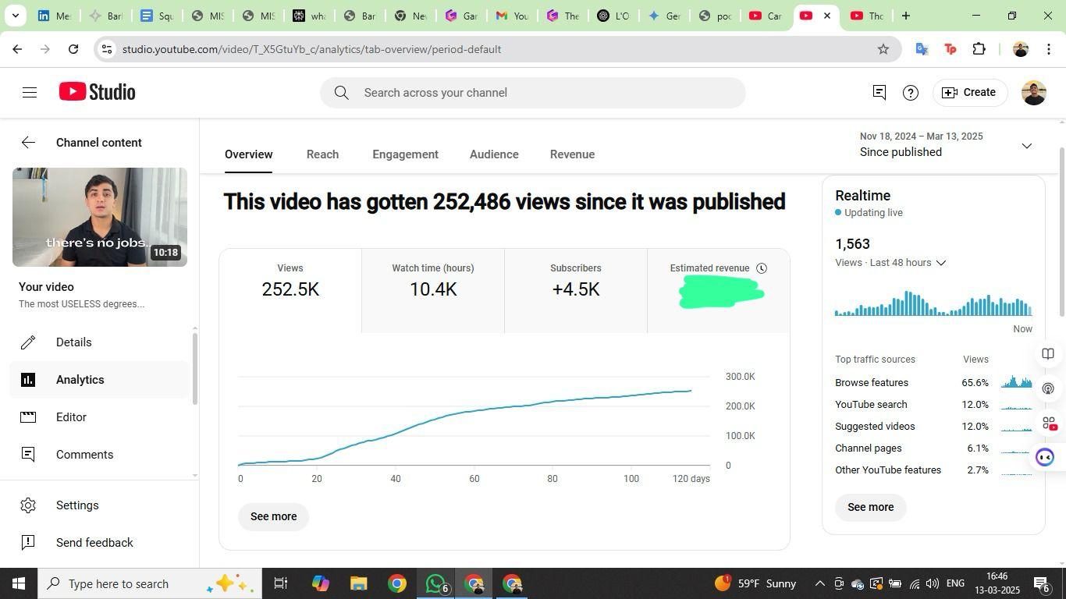This screenshot has height=599, width=1066.
Task: Switch to the Revenue tab
Action: [572, 154]
